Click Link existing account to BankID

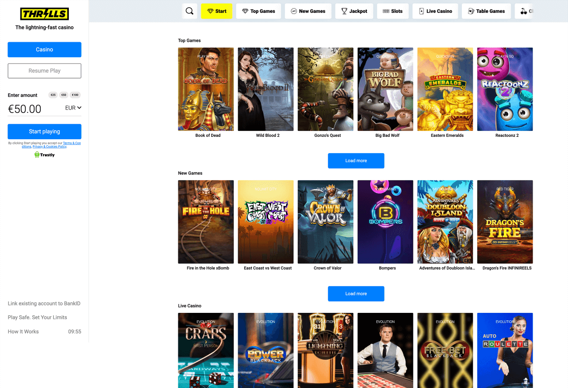click(x=44, y=303)
